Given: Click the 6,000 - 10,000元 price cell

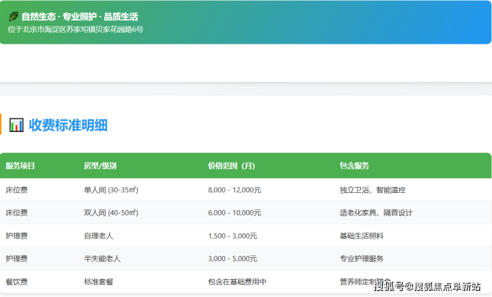Looking at the screenshot, I should (234, 213).
